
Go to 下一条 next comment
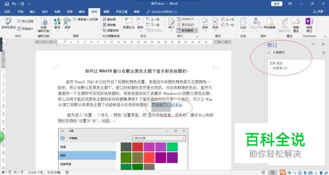pyautogui.click(x=153, y=25)
